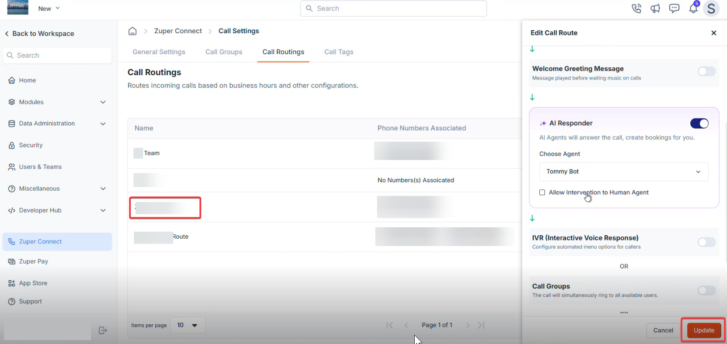This screenshot has width=727, height=344.
Task: Click the Modules layers icon
Action: pos(12,102)
